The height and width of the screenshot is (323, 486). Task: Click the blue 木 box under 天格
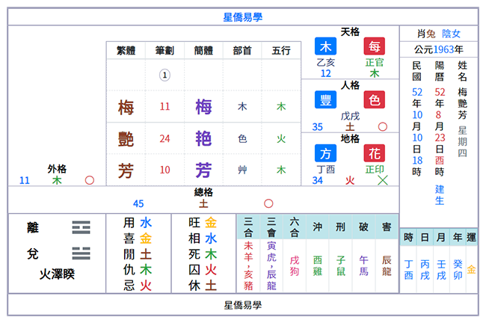[x=325, y=46]
